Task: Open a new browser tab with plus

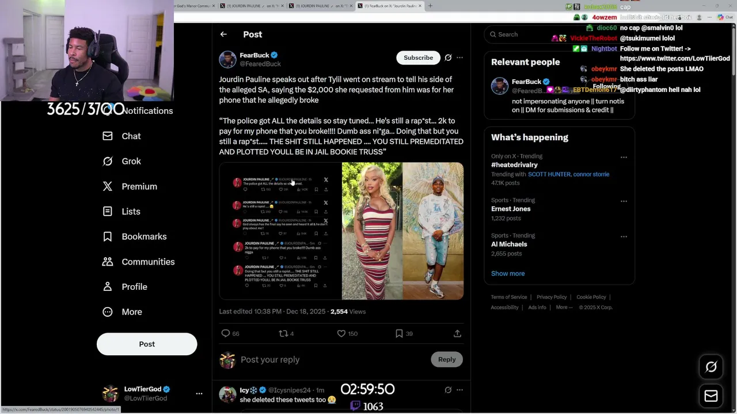Action: click(x=430, y=6)
